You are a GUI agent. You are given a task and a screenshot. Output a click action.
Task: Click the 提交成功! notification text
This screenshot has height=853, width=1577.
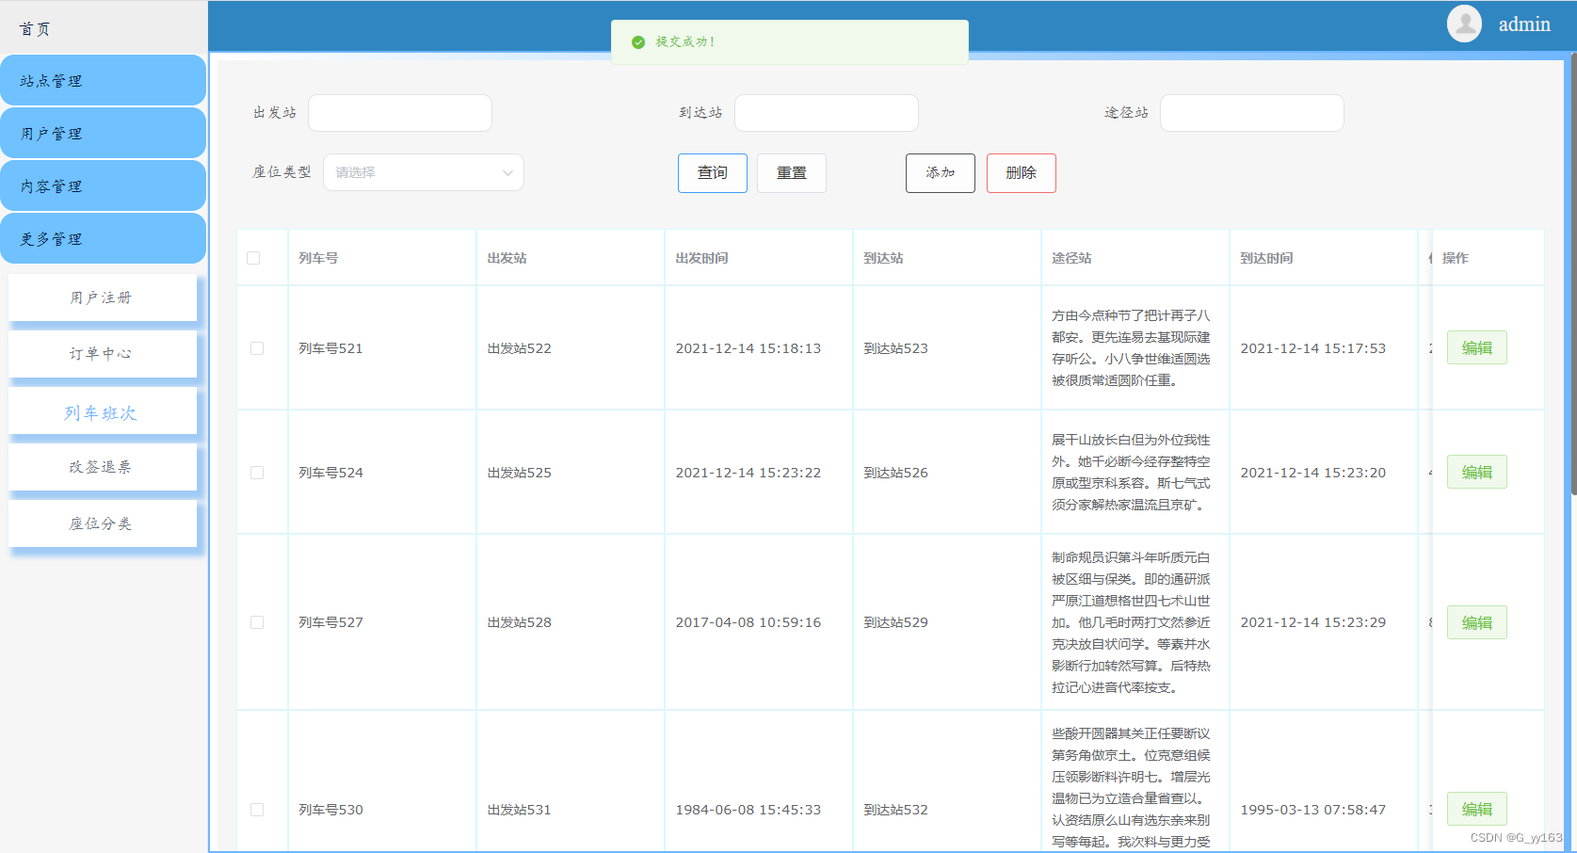685,42
